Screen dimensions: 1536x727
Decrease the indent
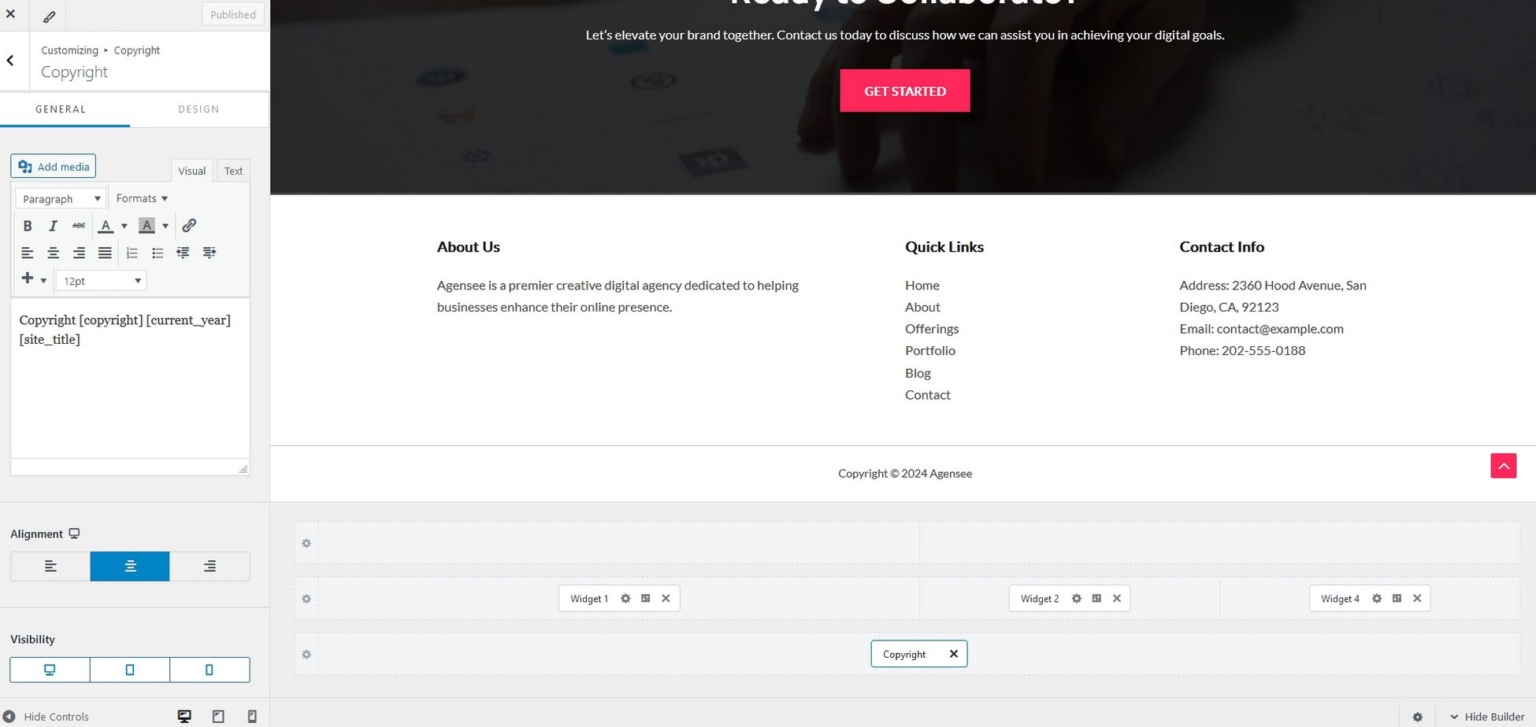point(183,253)
